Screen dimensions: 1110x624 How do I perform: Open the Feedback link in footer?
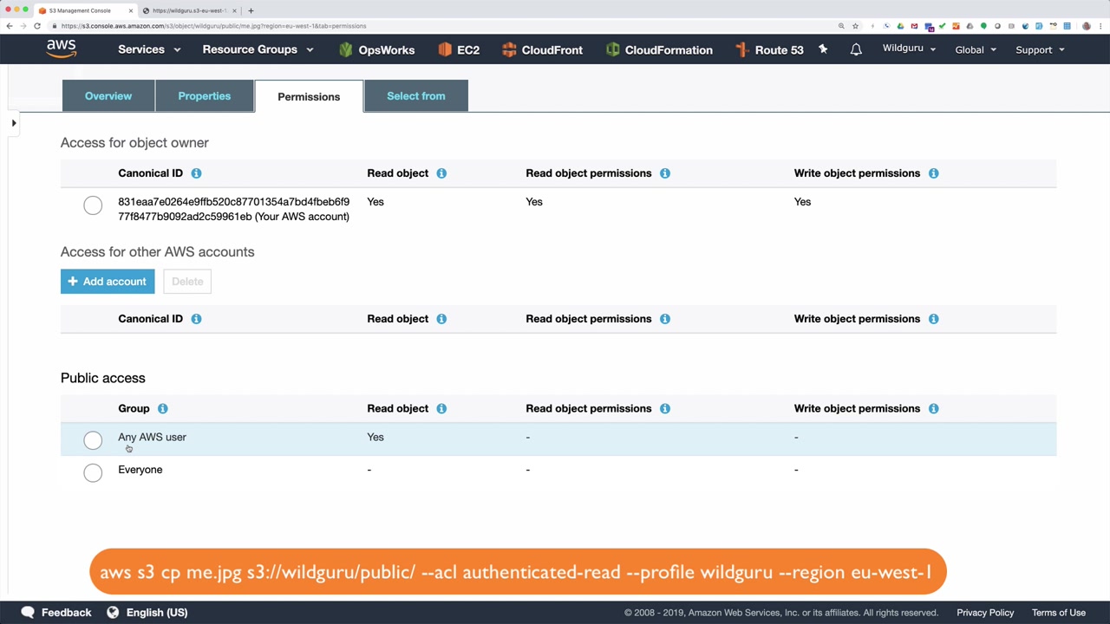[x=56, y=613]
